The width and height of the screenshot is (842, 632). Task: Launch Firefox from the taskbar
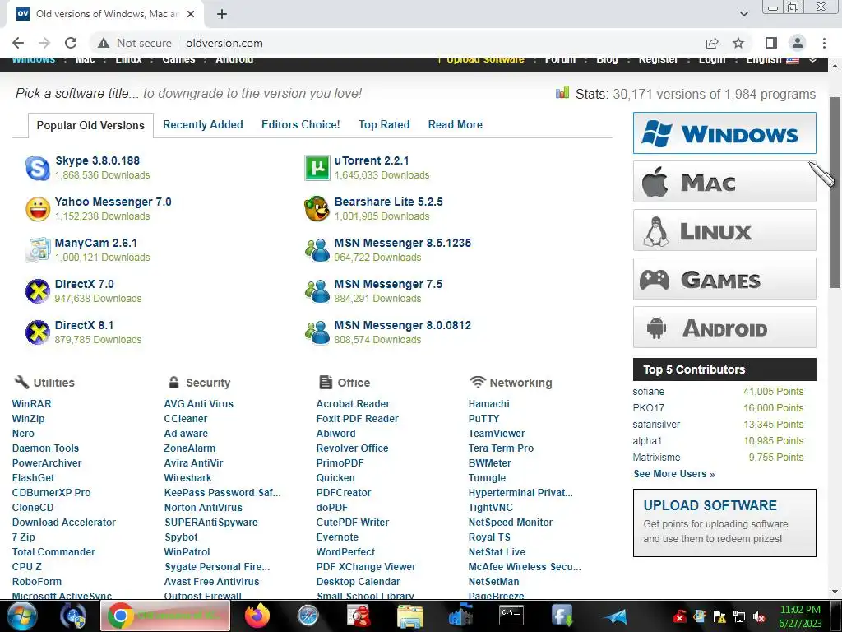click(x=257, y=616)
